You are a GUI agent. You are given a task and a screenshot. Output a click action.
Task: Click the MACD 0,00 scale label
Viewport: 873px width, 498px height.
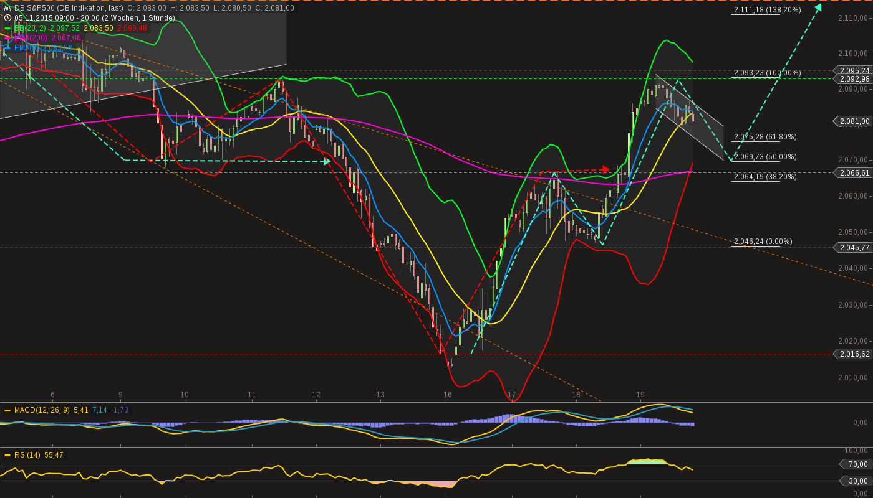861,423
